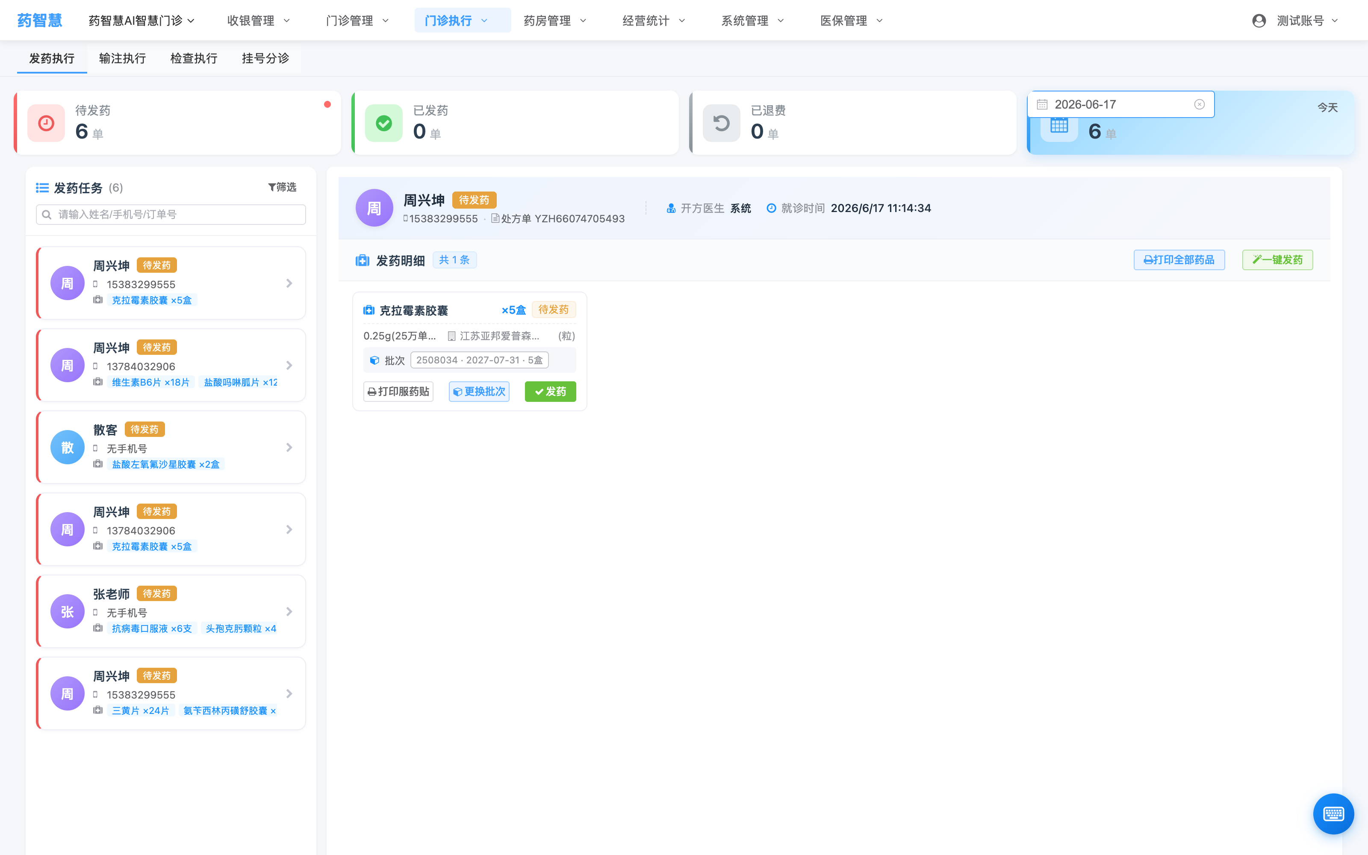Click the 张 avatar of 张老师 card

coord(67,611)
